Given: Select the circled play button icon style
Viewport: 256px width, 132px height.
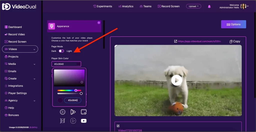Looking at the screenshot, I should pyautogui.click(x=62, y=112).
